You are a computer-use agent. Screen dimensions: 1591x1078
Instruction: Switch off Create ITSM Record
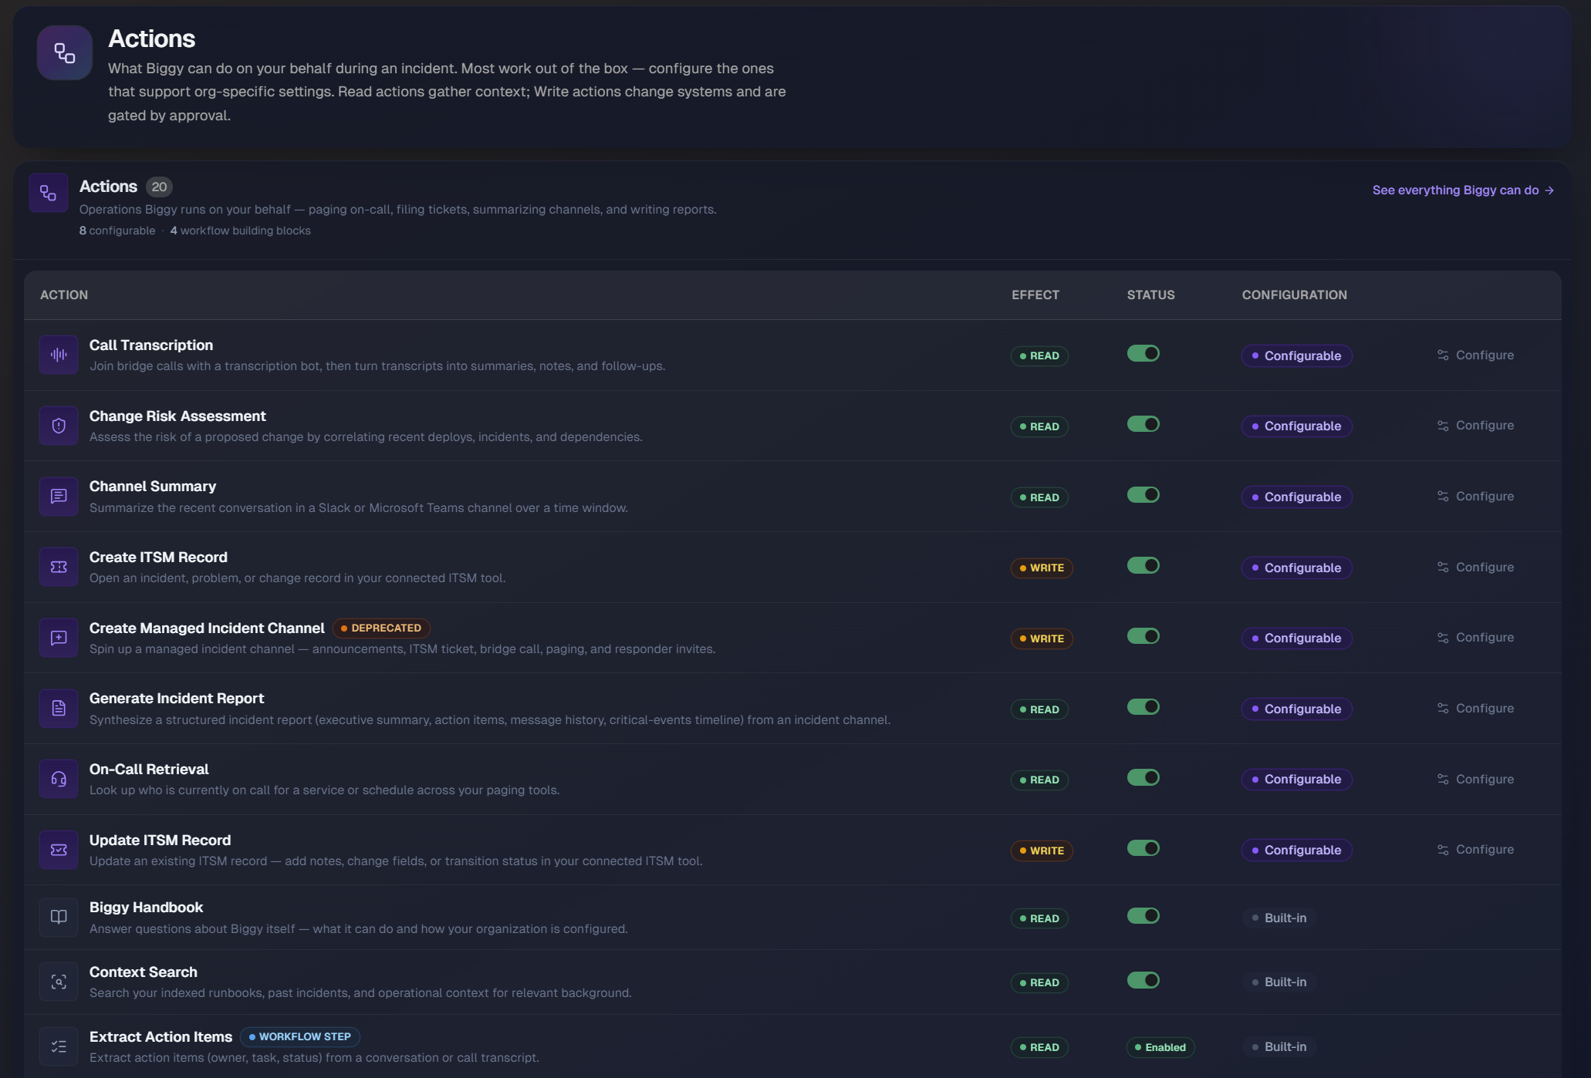coord(1143,565)
